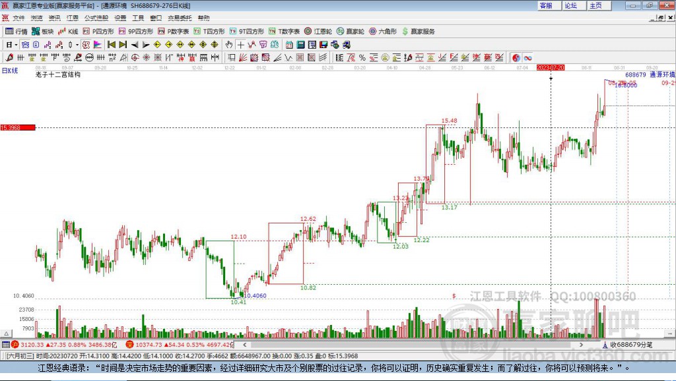Click the n² square number tool
This screenshot has height=381, width=676.
(x=112, y=58)
